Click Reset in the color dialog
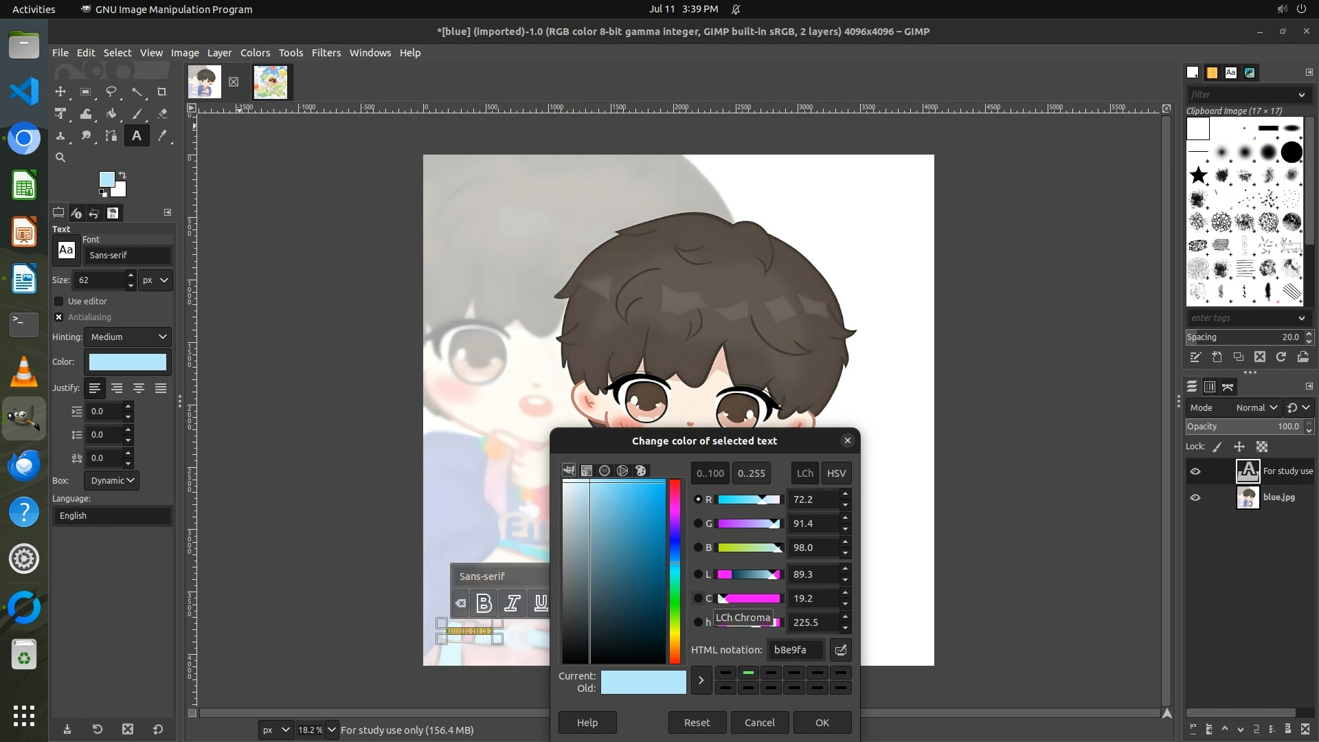The width and height of the screenshot is (1319, 742). coord(697,722)
